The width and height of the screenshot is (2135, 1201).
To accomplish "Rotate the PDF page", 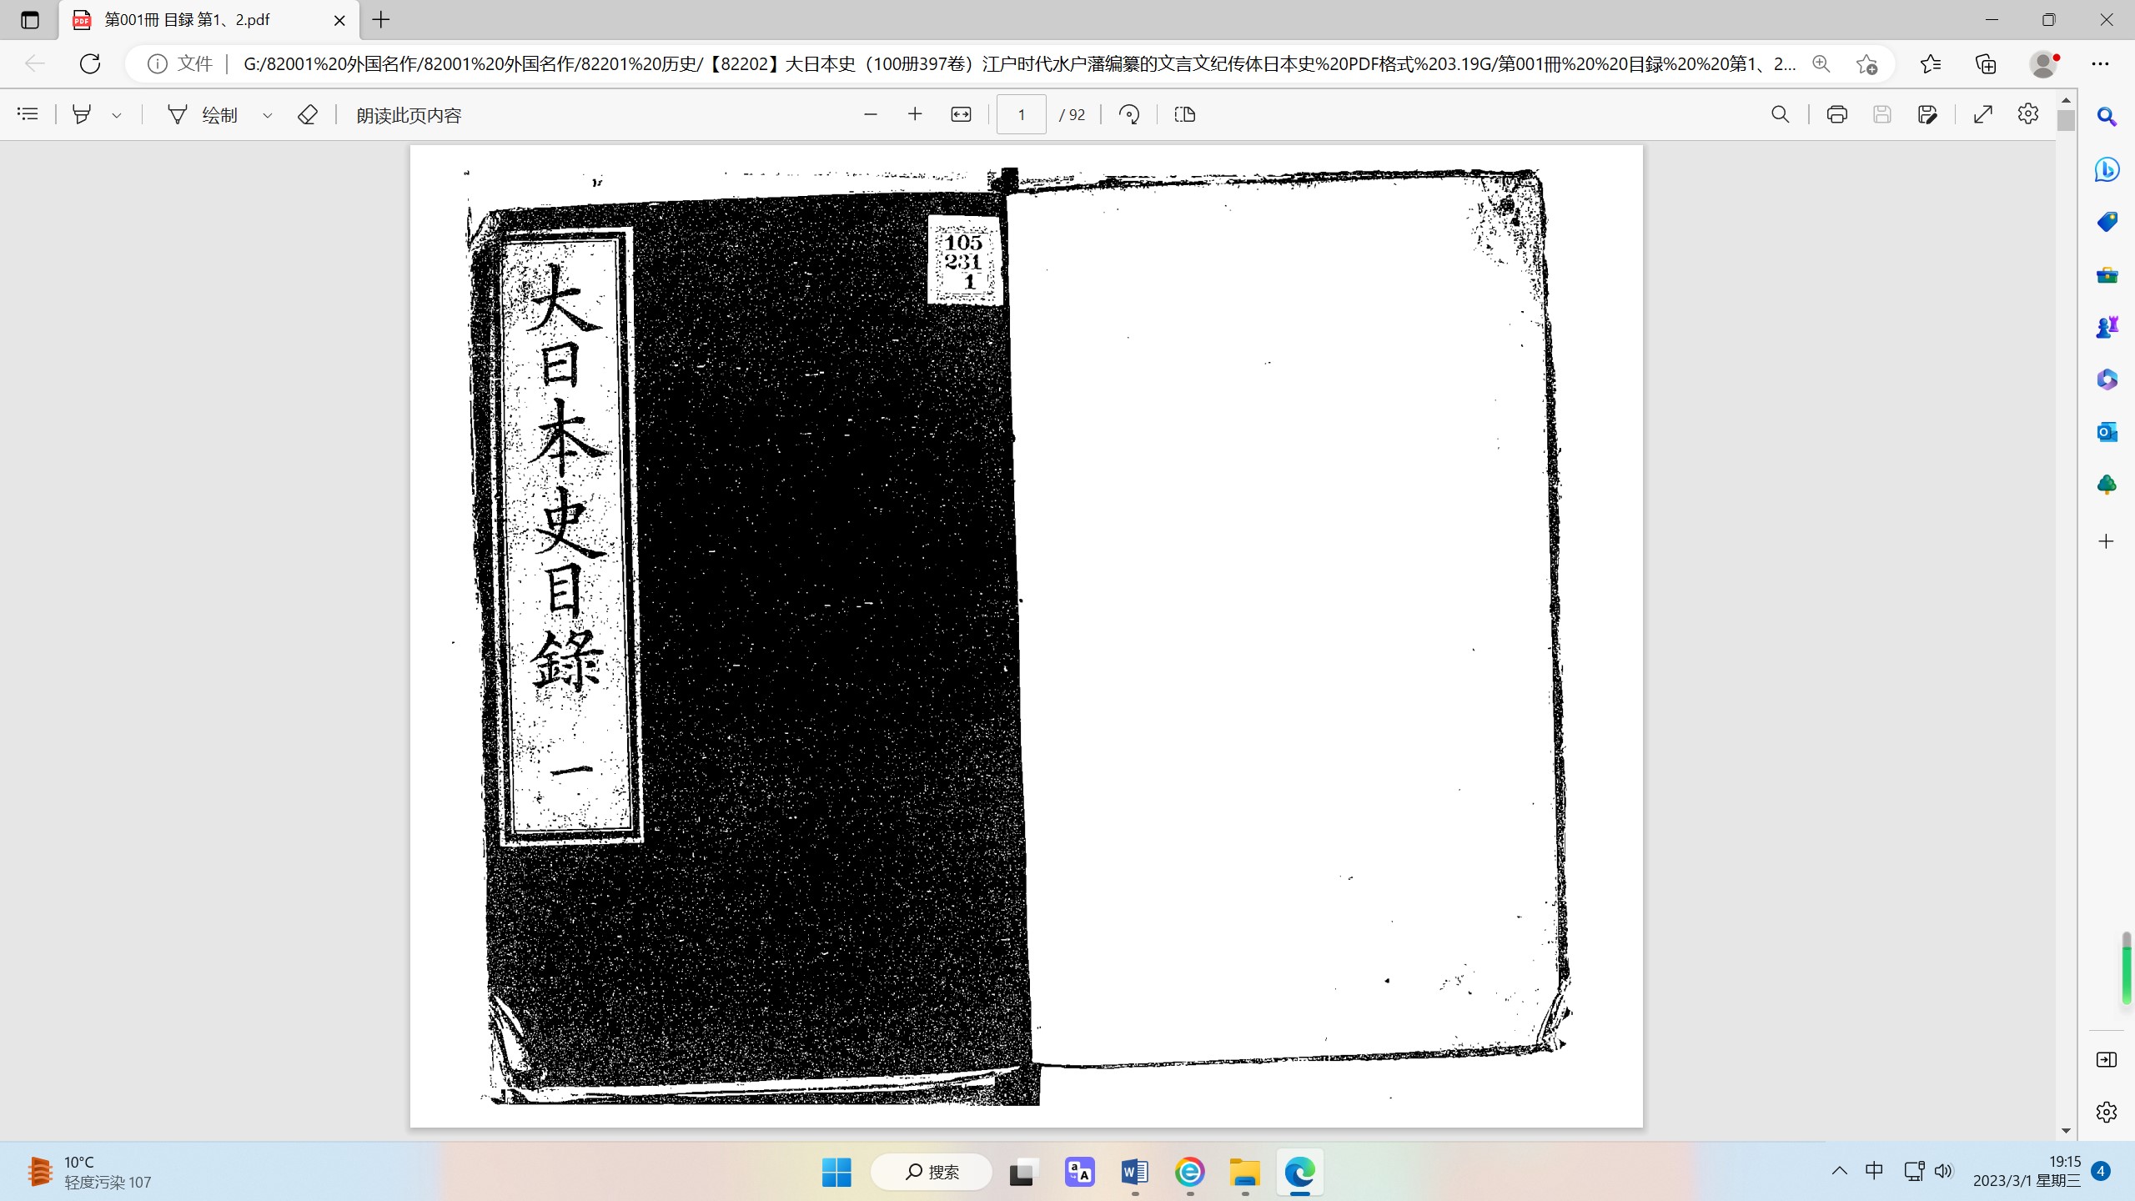I will [1129, 114].
